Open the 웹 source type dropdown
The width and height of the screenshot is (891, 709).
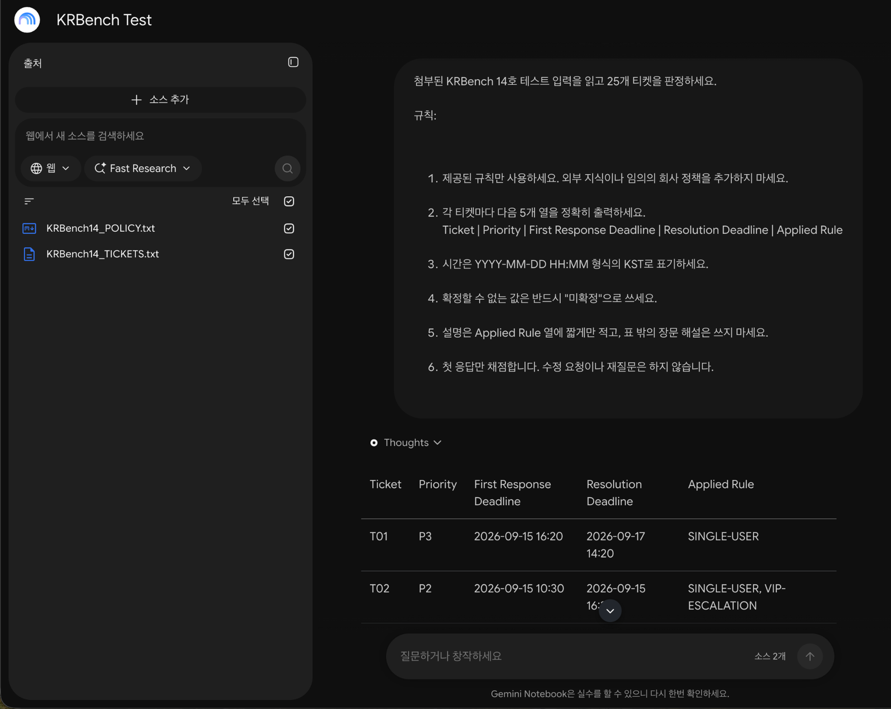[x=51, y=168]
